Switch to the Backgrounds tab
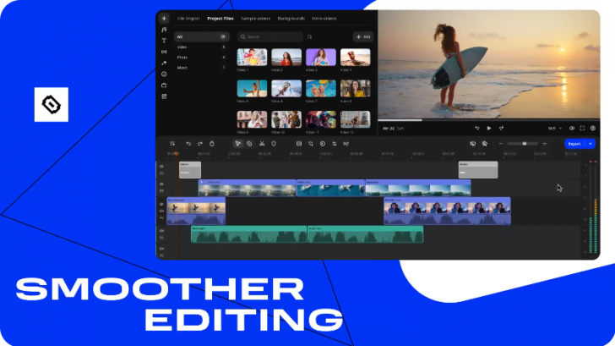 [291, 19]
